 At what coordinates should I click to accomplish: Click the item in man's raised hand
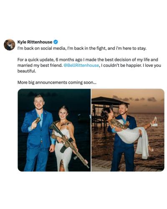(x=38, y=120)
